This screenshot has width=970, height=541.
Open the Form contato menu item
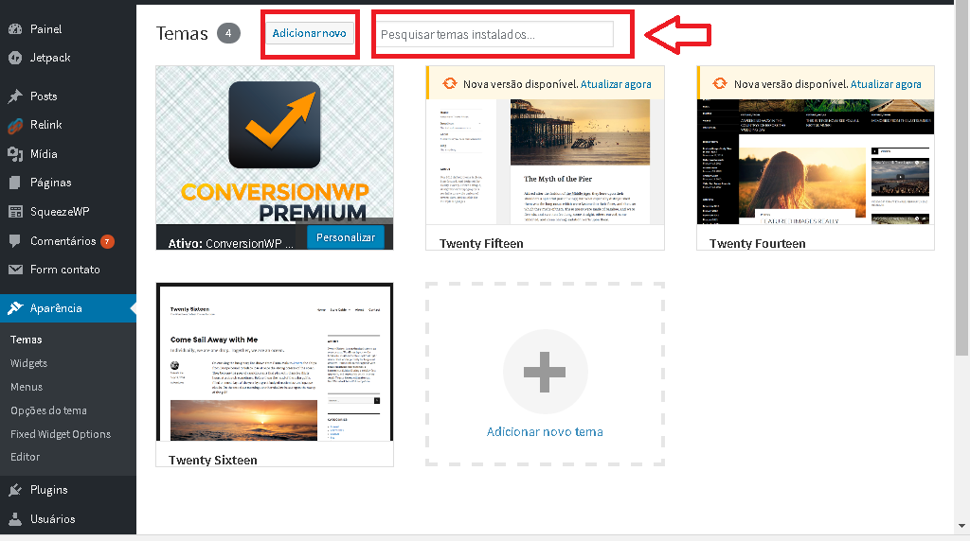click(x=64, y=270)
